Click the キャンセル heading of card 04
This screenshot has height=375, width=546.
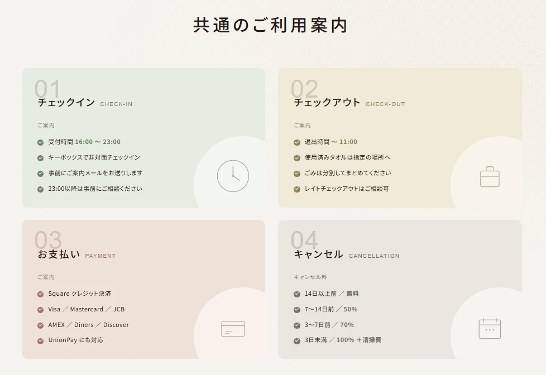click(x=318, y=254)
